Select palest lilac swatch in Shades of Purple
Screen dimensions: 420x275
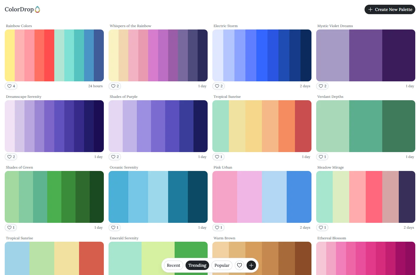[x=116, y=126]
